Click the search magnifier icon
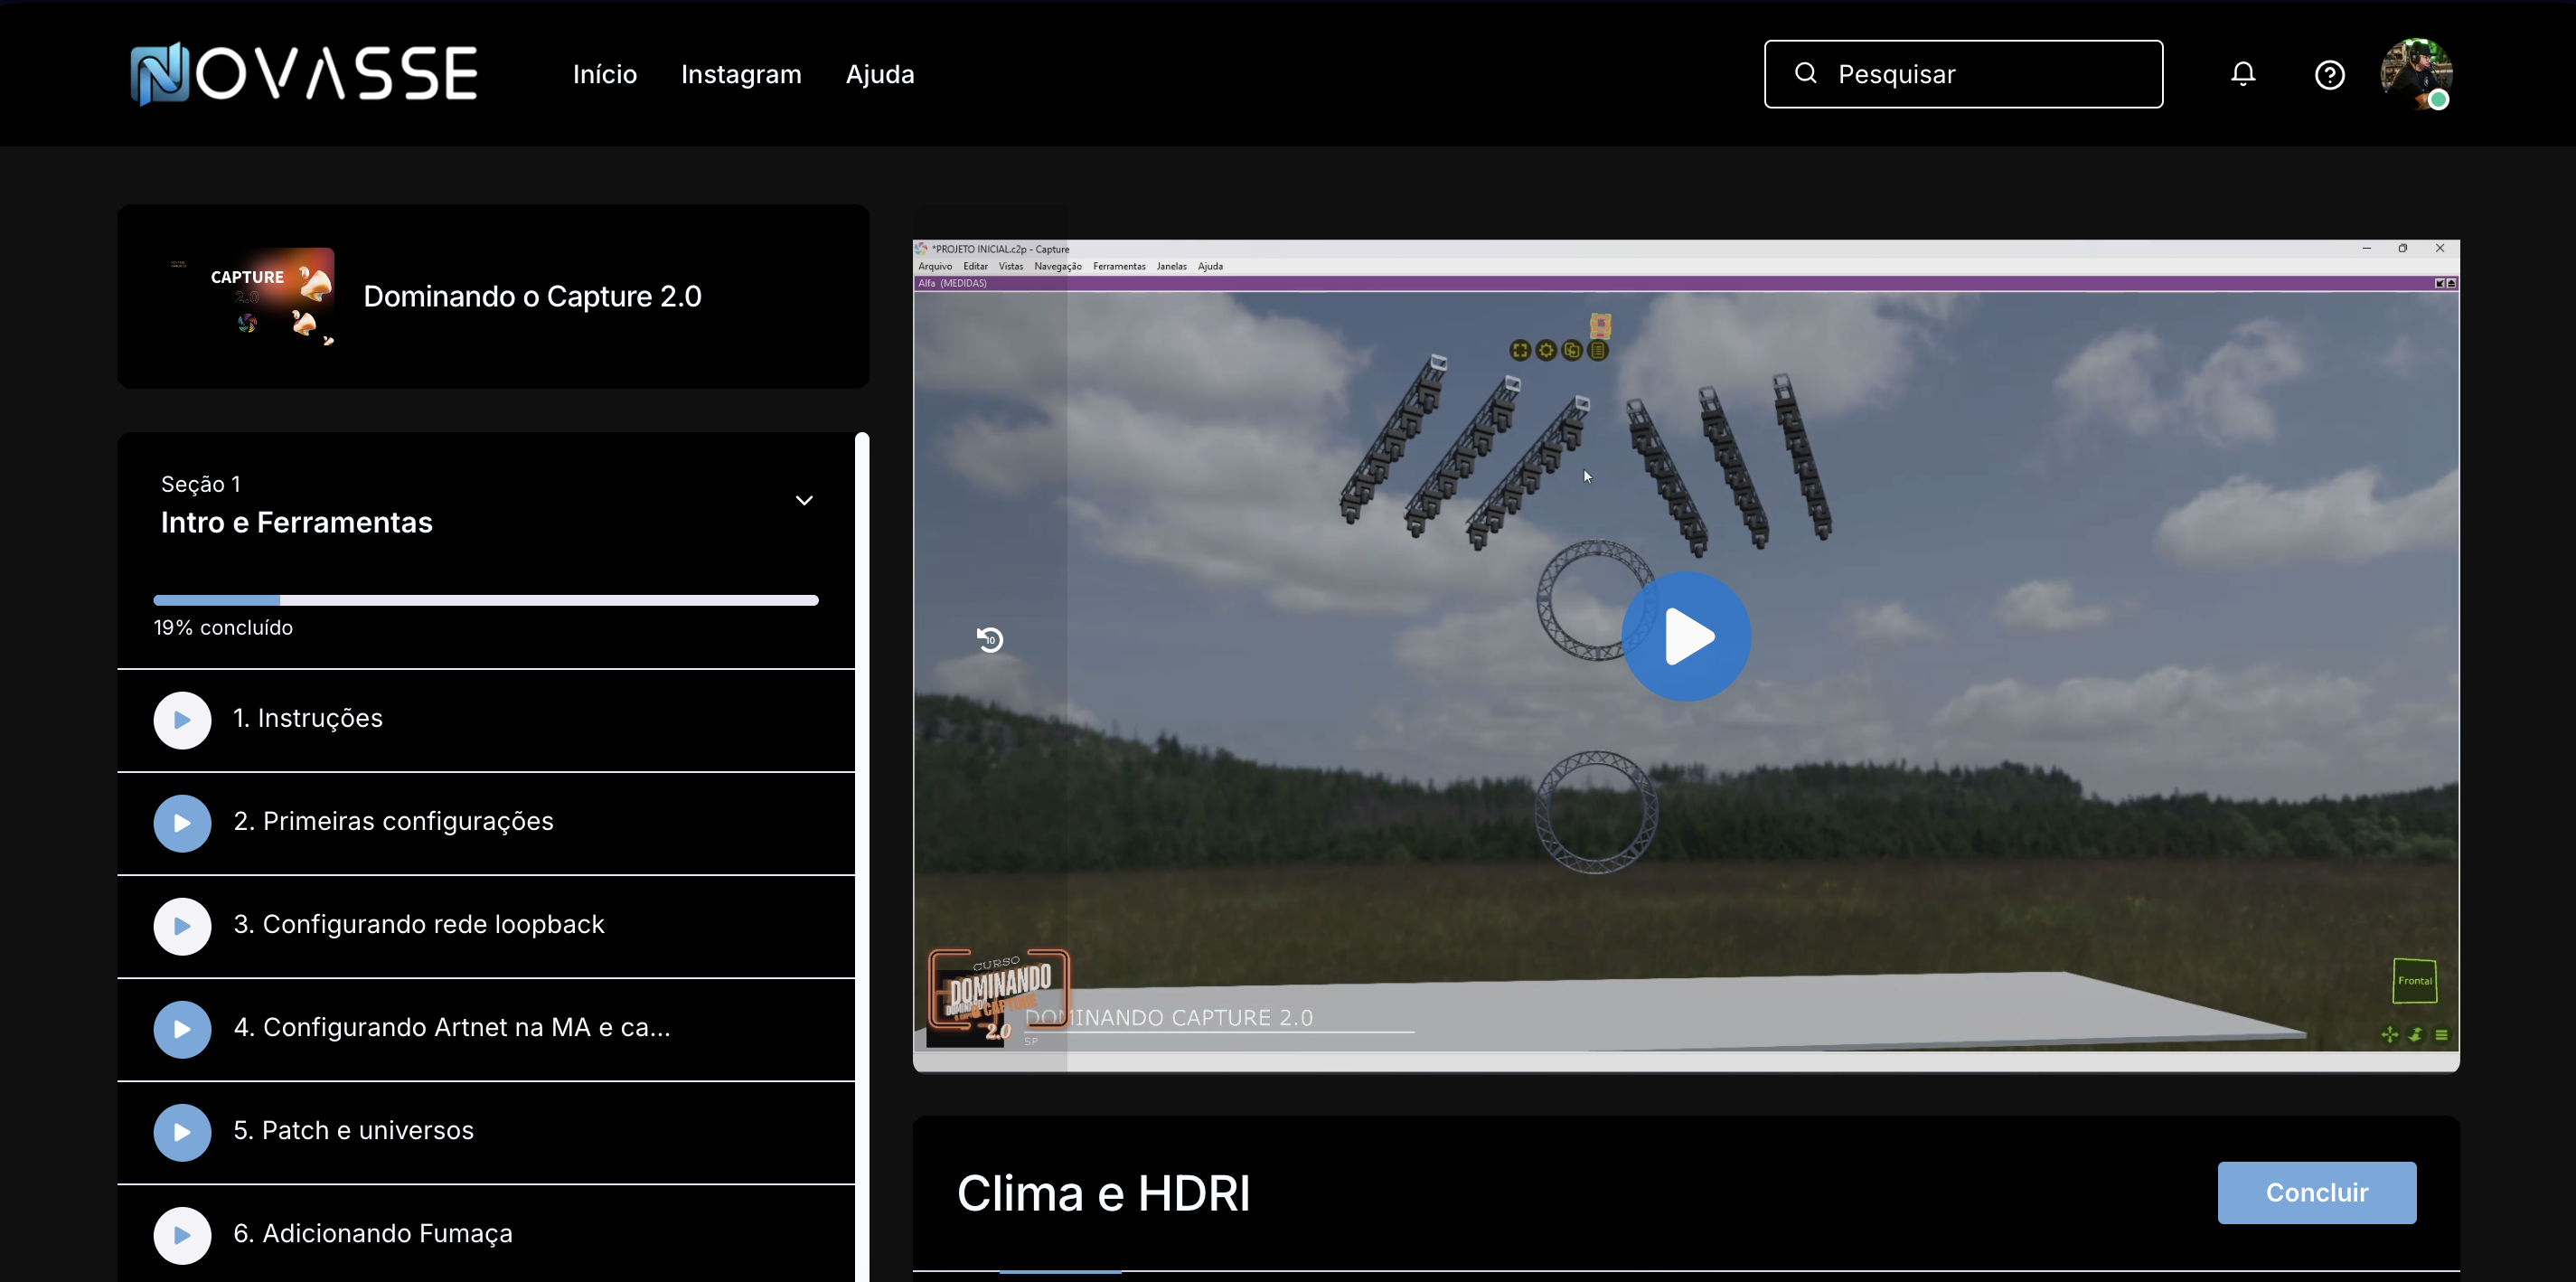The width and height of the screenshot is (2576, 1282). (x=1805, y=73)
